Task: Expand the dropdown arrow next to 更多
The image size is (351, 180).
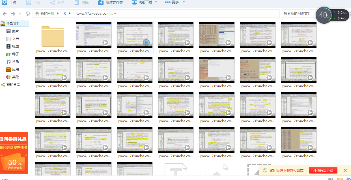Action: coord(184,2)
